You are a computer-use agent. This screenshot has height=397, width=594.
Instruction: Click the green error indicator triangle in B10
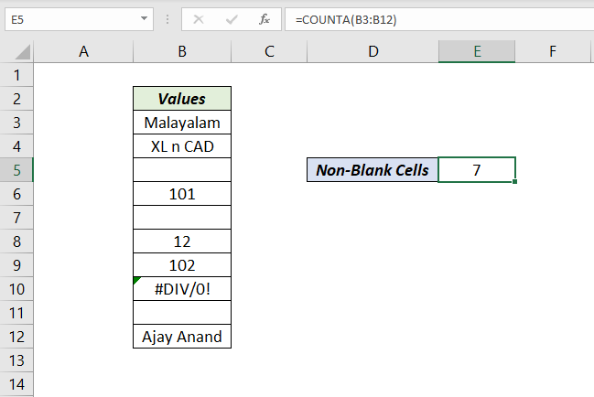click(136, 280)
